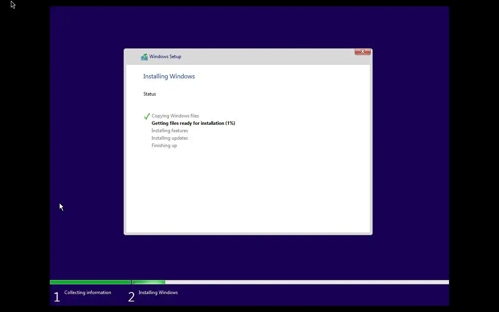This screenshot has width=499, height=312.
Task: Click 'Copying Windows files' step
Action: click(x=175, y=116)
